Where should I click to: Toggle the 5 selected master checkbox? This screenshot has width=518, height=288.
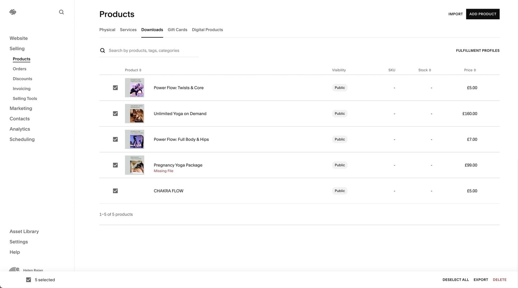pos(28,279)
